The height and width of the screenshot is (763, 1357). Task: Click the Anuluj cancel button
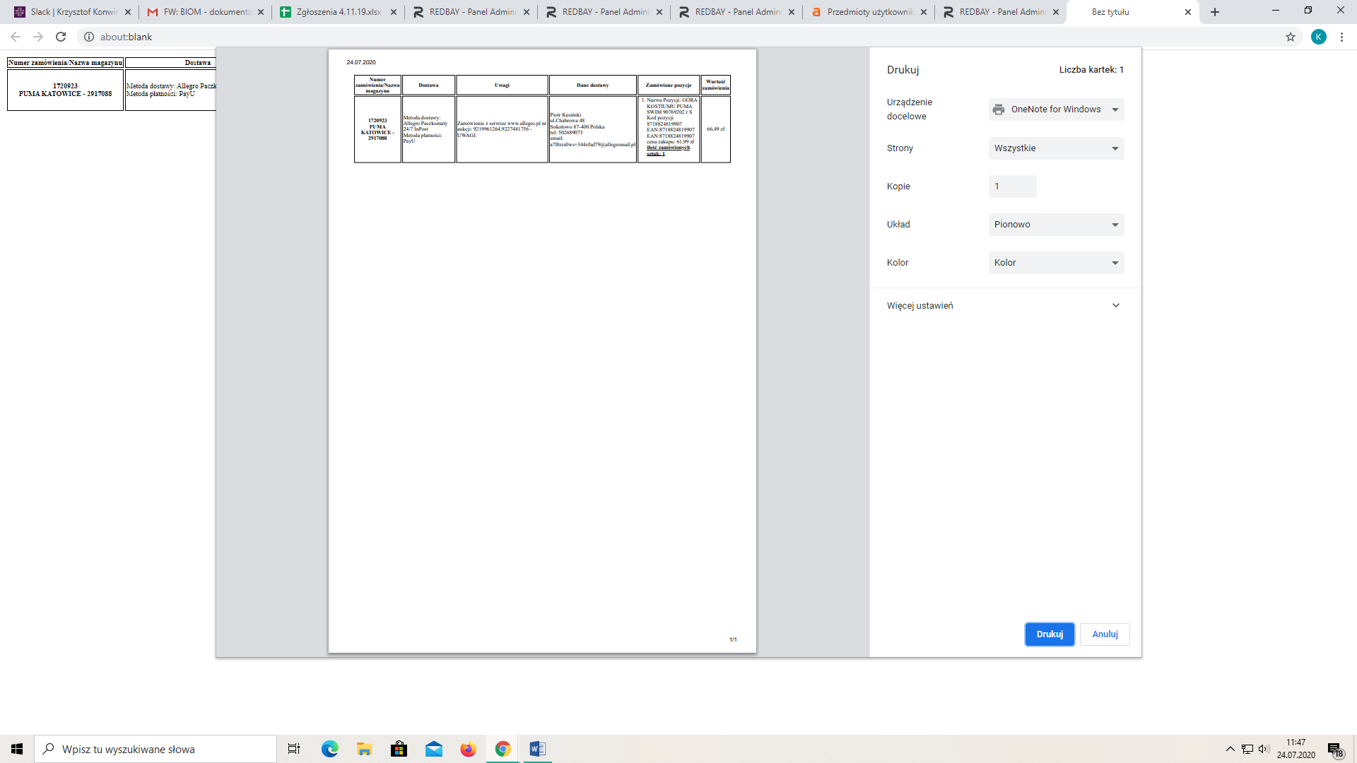pos(1105,634)
